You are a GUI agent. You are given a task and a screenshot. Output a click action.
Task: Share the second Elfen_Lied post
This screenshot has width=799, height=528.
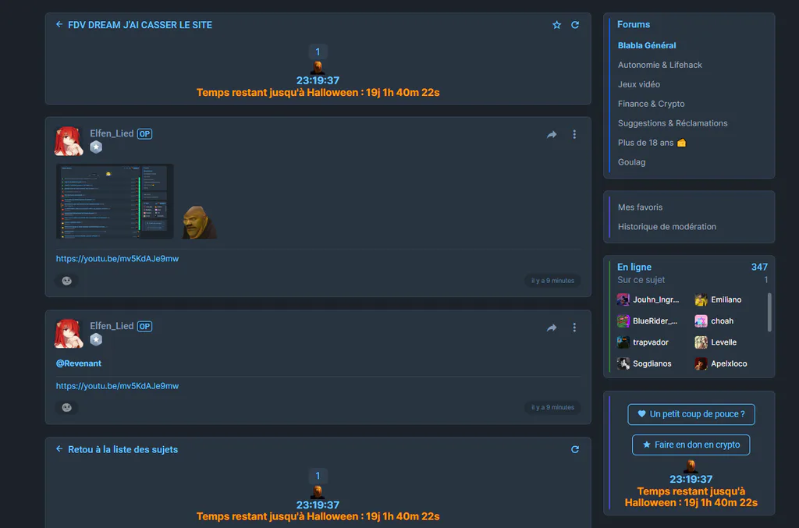click(552, 328)
